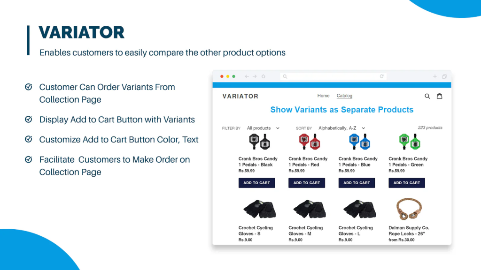Open the Dalman Supply Rope Locks thumbnail
Viewport: 481px width, 270px height.
coord(409,209)
